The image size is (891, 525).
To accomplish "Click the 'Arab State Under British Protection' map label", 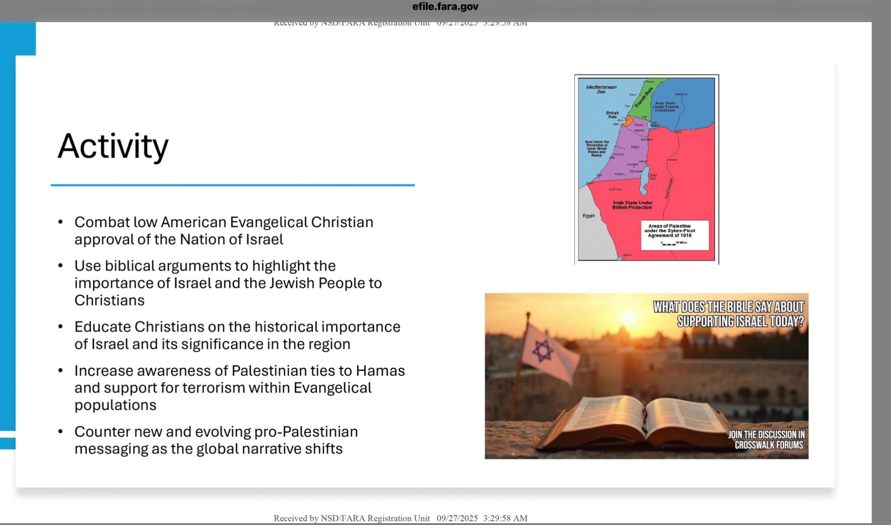I will [x=632, y=205].
